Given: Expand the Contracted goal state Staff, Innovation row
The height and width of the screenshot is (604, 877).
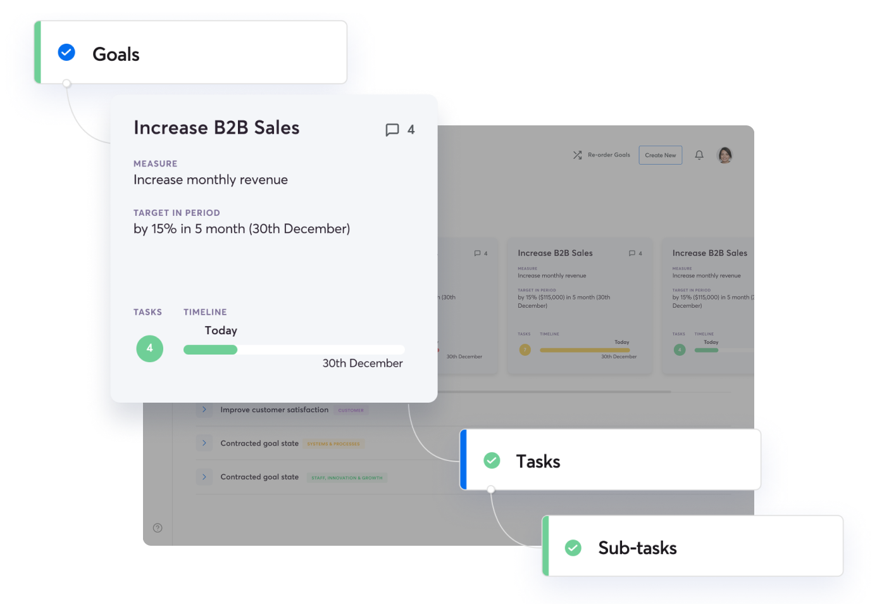Looking at the screenshot, I should point(204,477).
